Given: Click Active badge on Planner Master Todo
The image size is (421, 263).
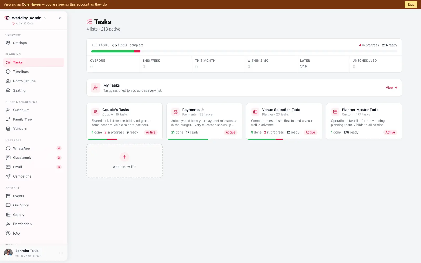Looking at the screenshot, I should [390, 132].
